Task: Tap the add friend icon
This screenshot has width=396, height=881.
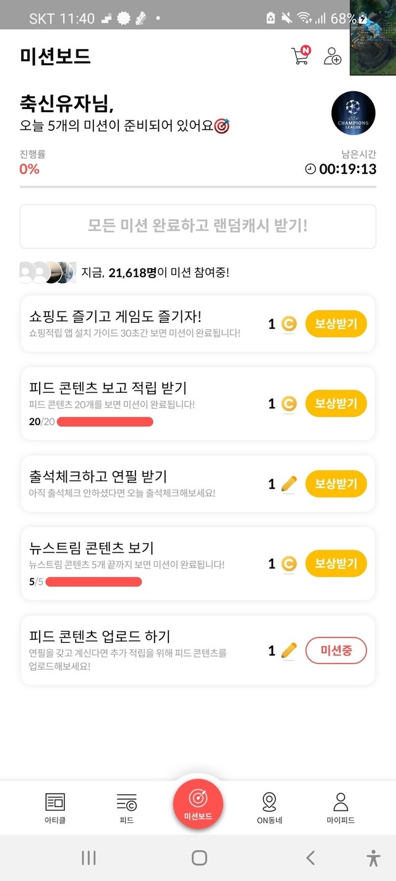Action: pos(332,56)
